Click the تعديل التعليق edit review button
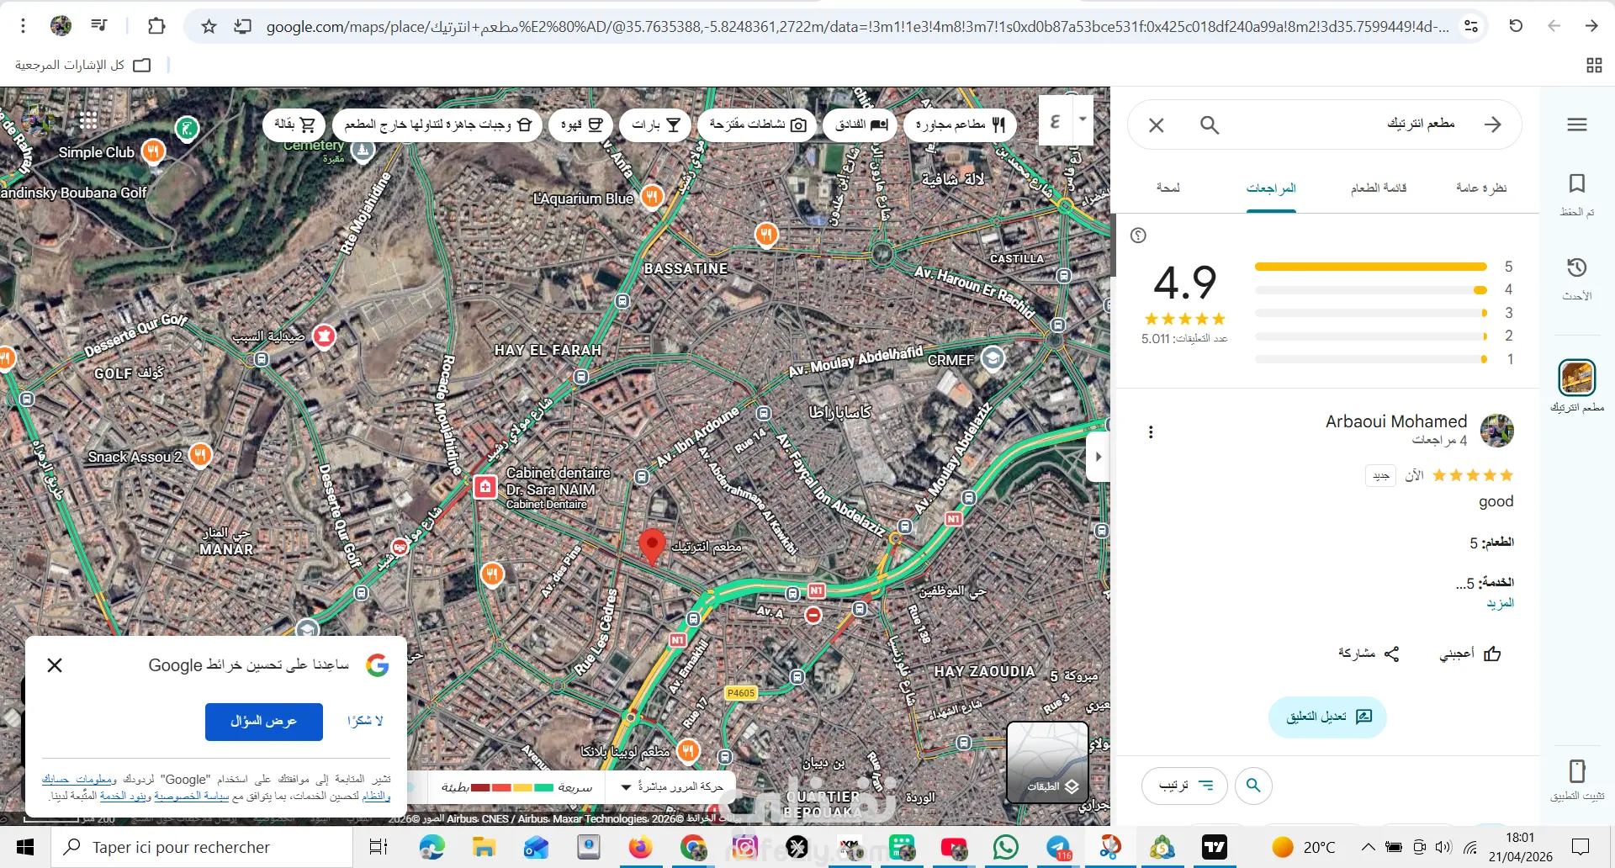The height and width of the screenshot is (868, 1615). pos(1328,717)
